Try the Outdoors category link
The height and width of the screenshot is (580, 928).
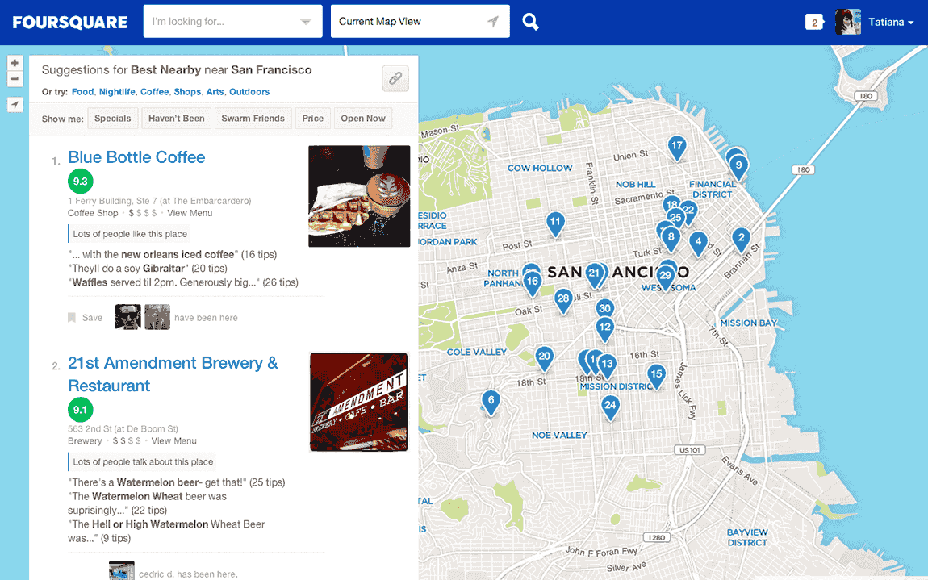tap(249, 92)
